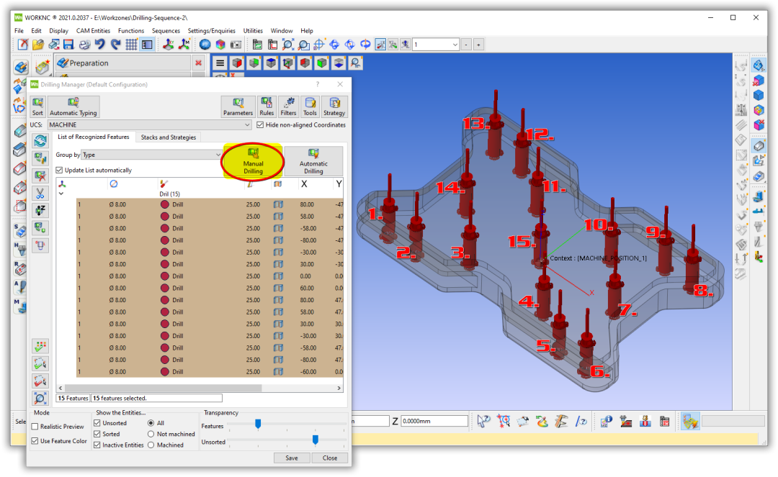Click the scissors icon in the side column

click(40, 193)
